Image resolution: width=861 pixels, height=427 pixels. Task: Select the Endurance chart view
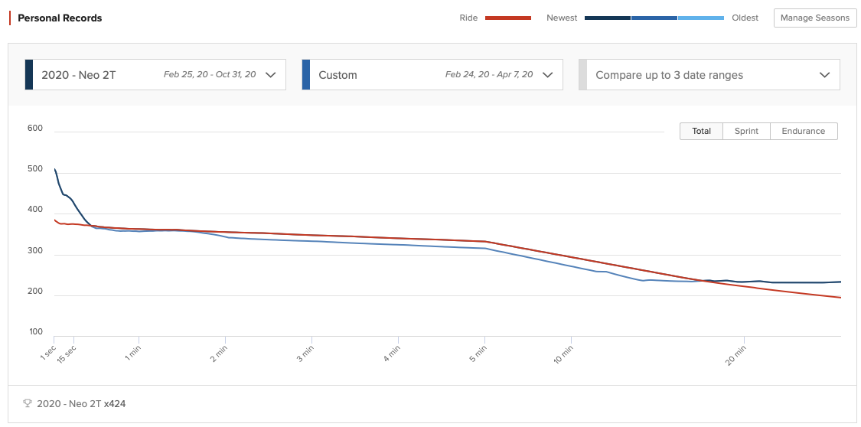pyautogui.click(x=803, y=131)
